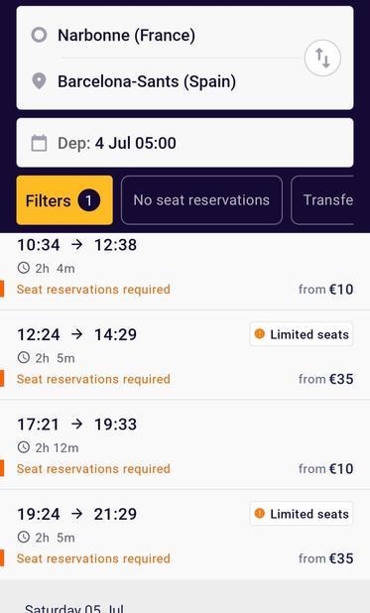Select the 12:24 to 14:29 train
The image size is (370, 613).
tap(185, 355)
